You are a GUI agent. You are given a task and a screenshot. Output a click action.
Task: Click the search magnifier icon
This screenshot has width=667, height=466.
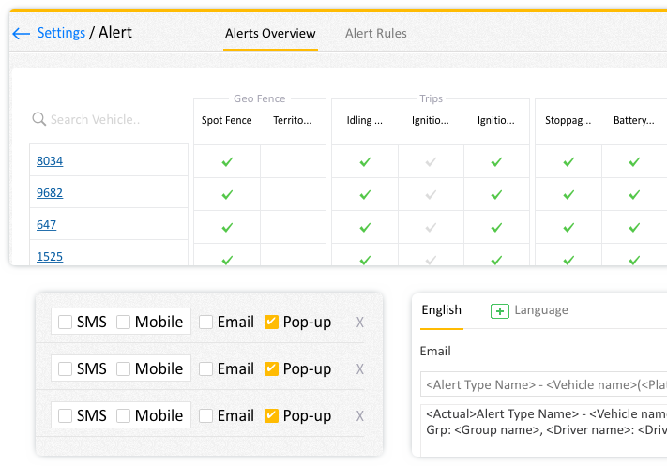point(39,119)
